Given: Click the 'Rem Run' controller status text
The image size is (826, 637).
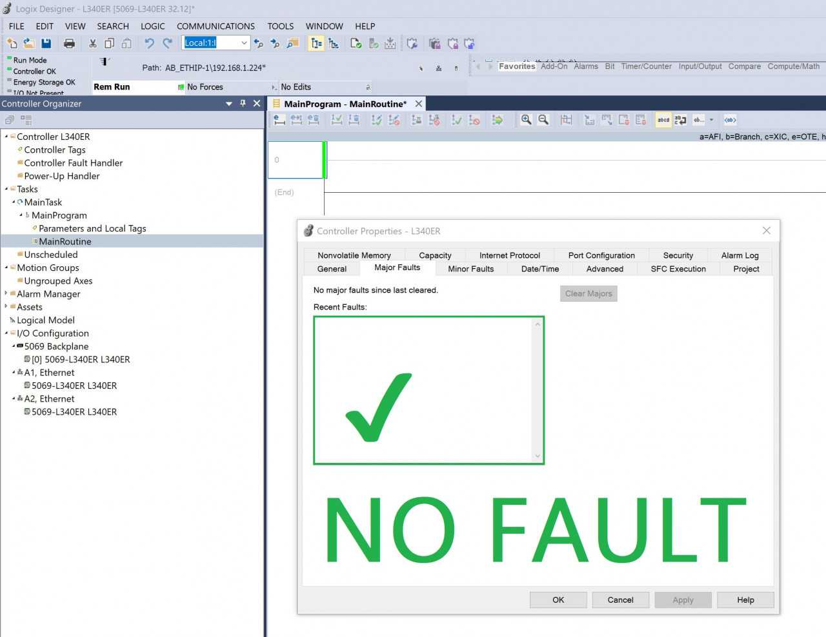Looking at the screenshot, I should (x=112, y=87).
